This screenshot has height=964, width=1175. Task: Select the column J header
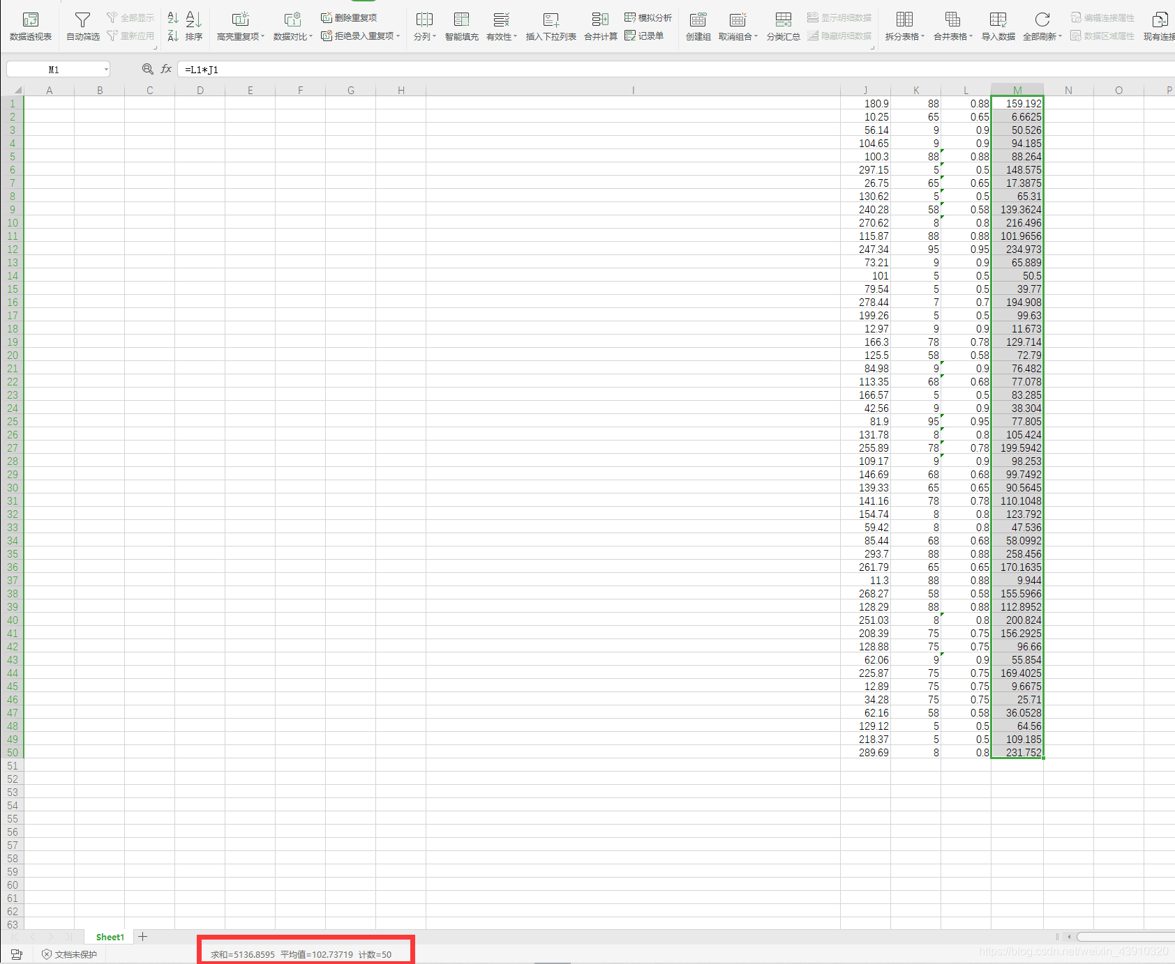click(x=865, y=90)
